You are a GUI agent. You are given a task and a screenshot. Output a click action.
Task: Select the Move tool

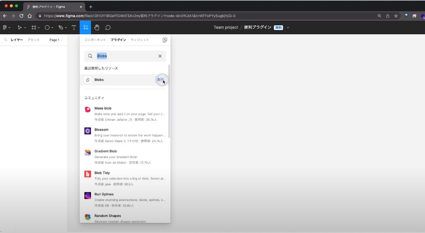click(x=20, y=27)
